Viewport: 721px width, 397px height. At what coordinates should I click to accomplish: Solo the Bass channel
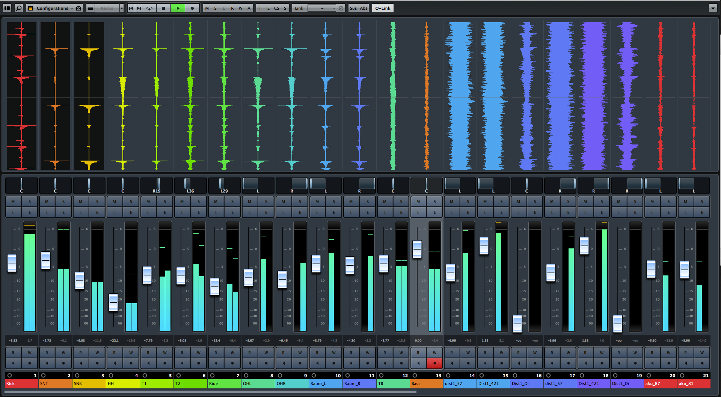click(x=435, y=202)
